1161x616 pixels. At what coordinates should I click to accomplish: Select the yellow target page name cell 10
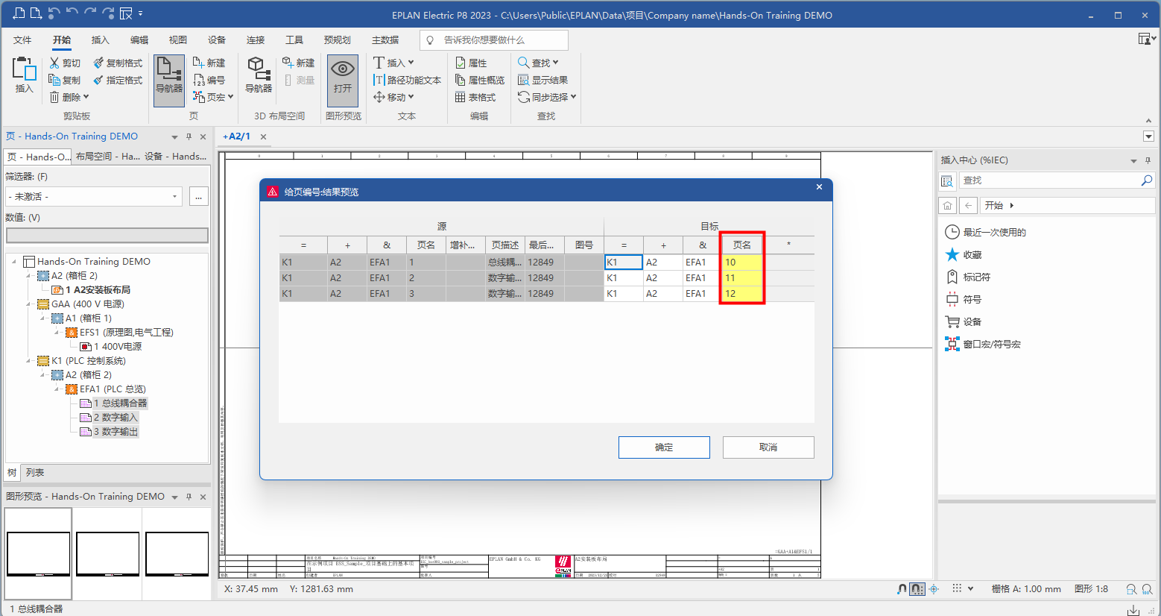tap(741, 263)
